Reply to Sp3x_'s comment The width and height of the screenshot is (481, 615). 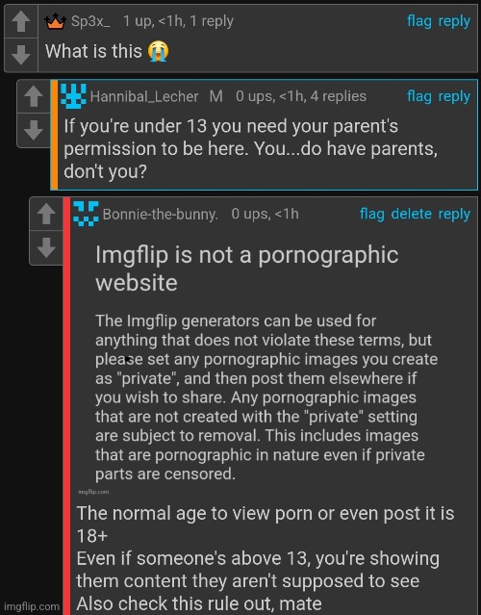(454, 21)
